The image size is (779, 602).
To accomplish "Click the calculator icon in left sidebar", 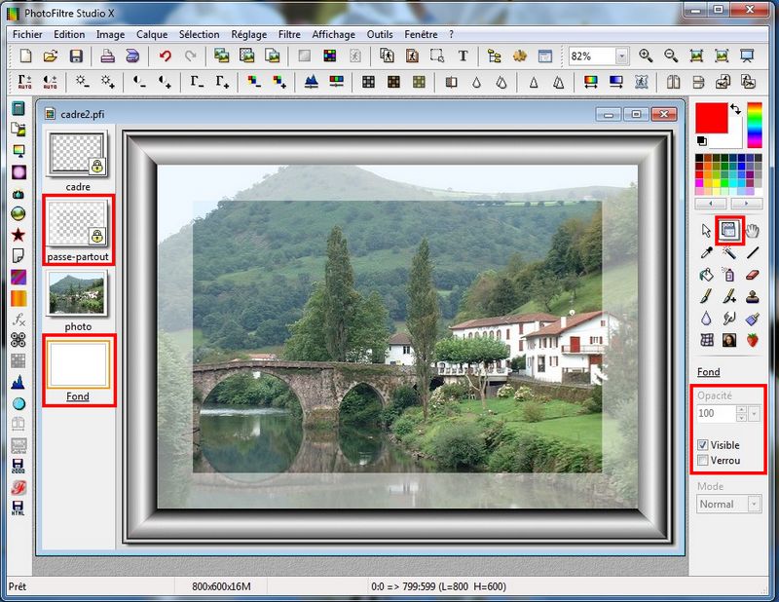I will (x=19, y=108).
